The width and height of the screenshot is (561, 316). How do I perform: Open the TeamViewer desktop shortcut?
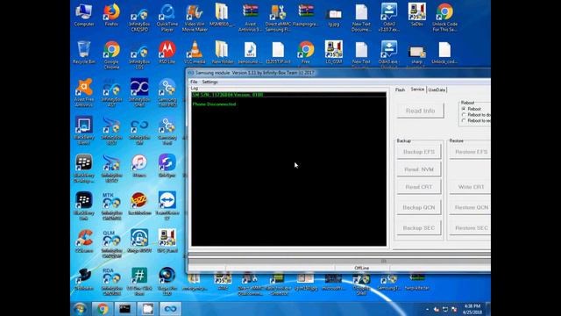[x=167, y=206]
